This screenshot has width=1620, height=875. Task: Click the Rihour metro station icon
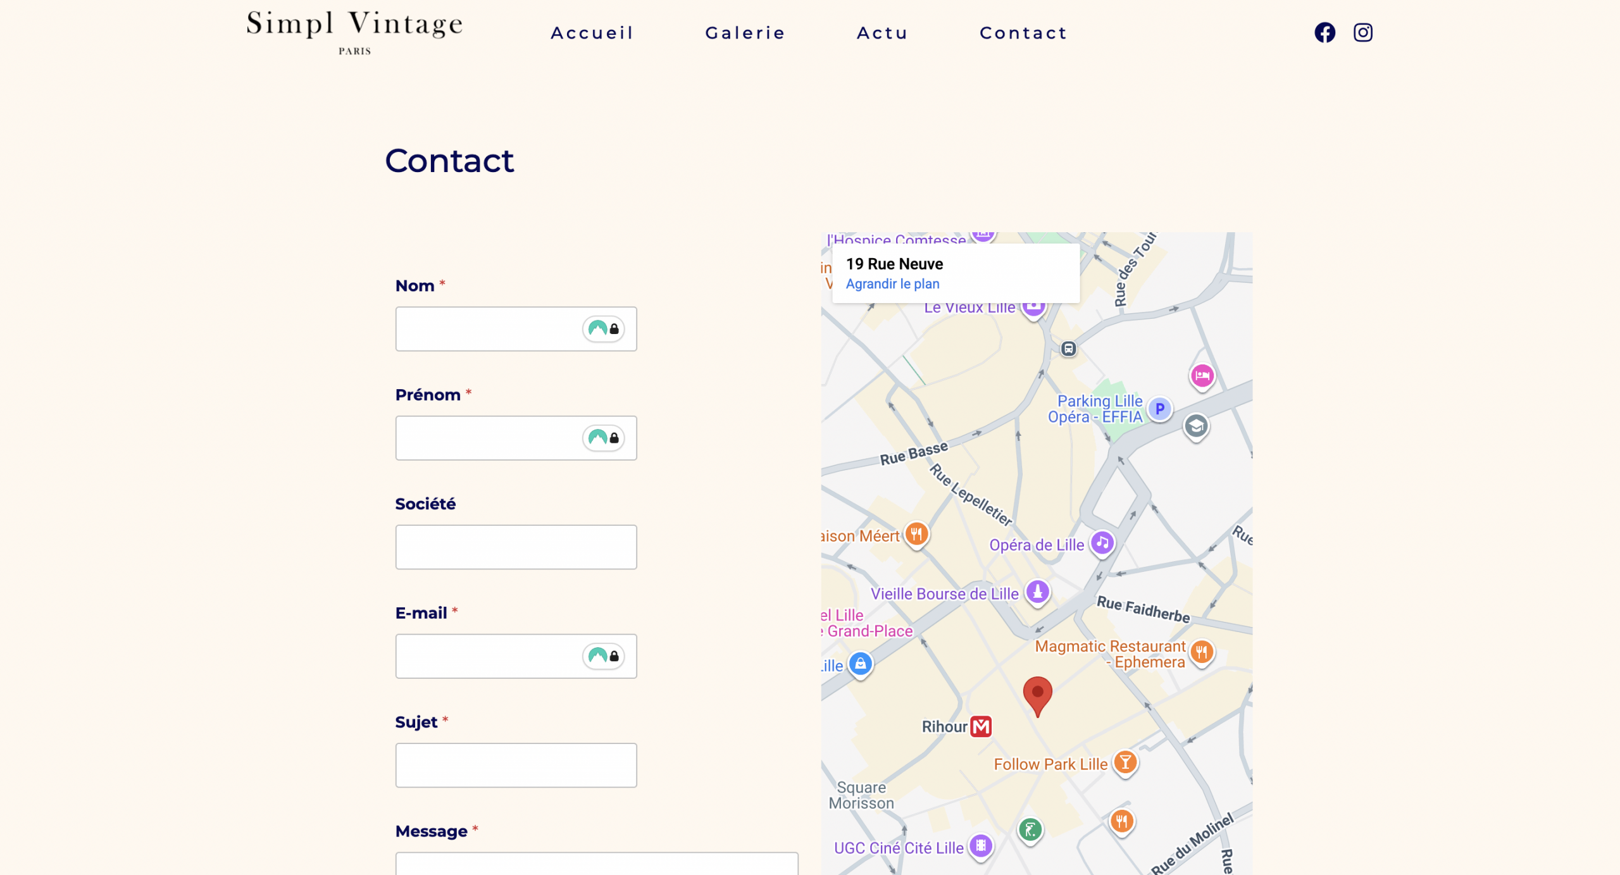point(980,726)
